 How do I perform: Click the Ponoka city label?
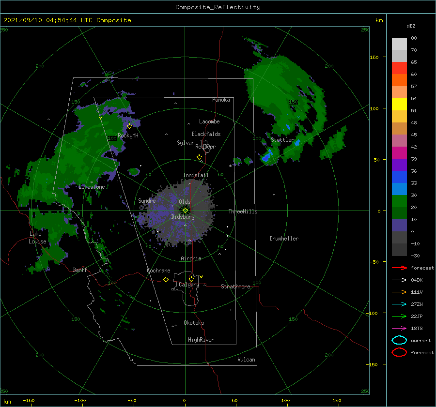click(x=221, y=100)
